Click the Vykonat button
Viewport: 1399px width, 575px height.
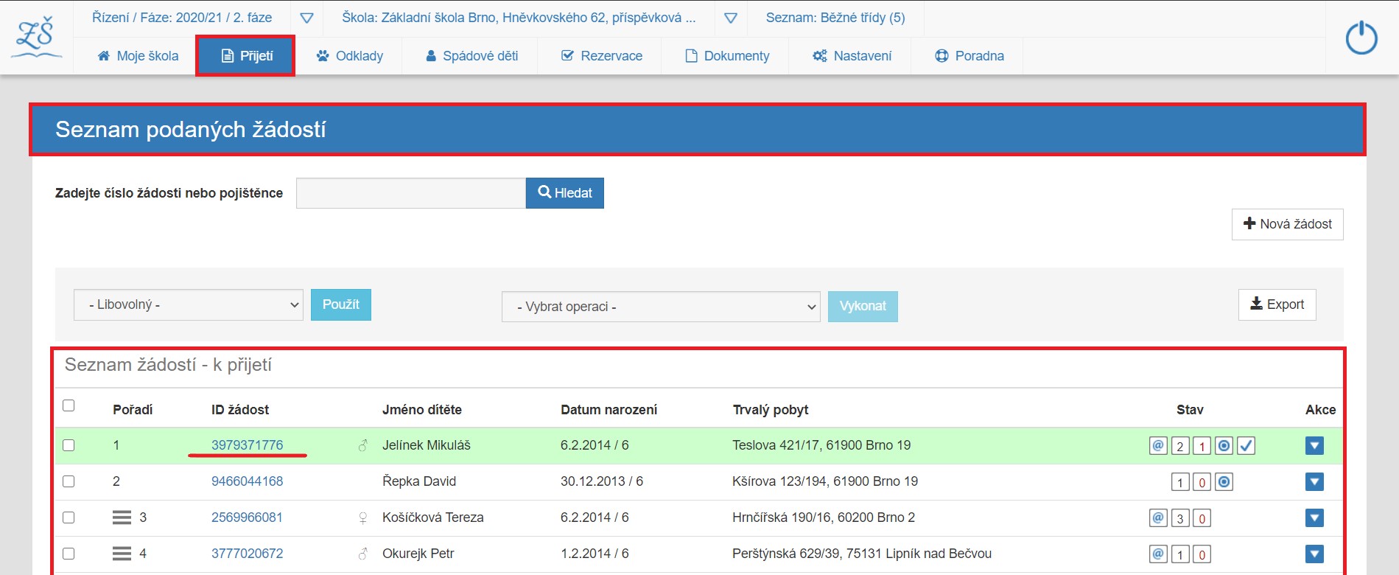(x=863, y=306)
